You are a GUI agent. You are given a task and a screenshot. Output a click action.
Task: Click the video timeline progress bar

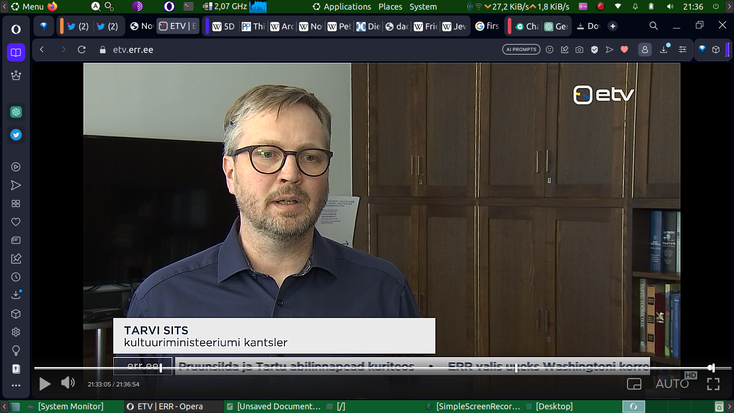[x=367, y=368]
